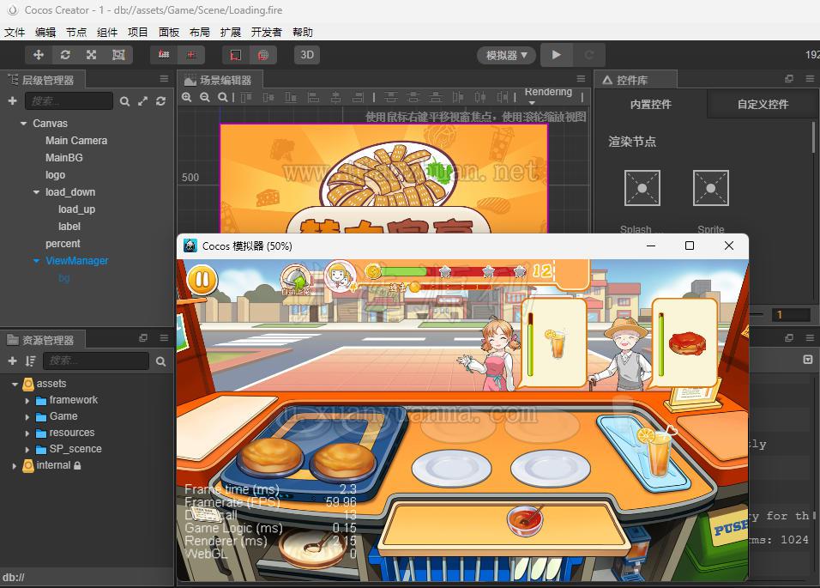Switch to 内置控件 tab
820x588 pixels.
point(650,104)
